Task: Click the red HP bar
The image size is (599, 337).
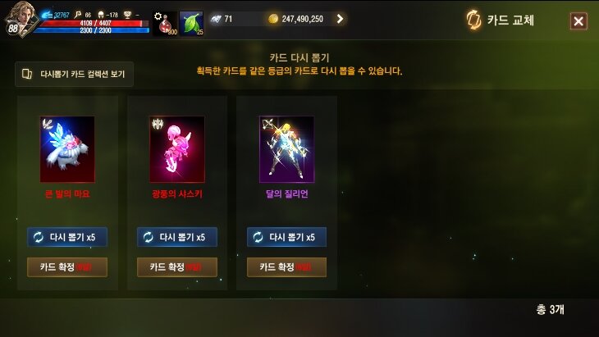Action: click(x=94, y=23)
